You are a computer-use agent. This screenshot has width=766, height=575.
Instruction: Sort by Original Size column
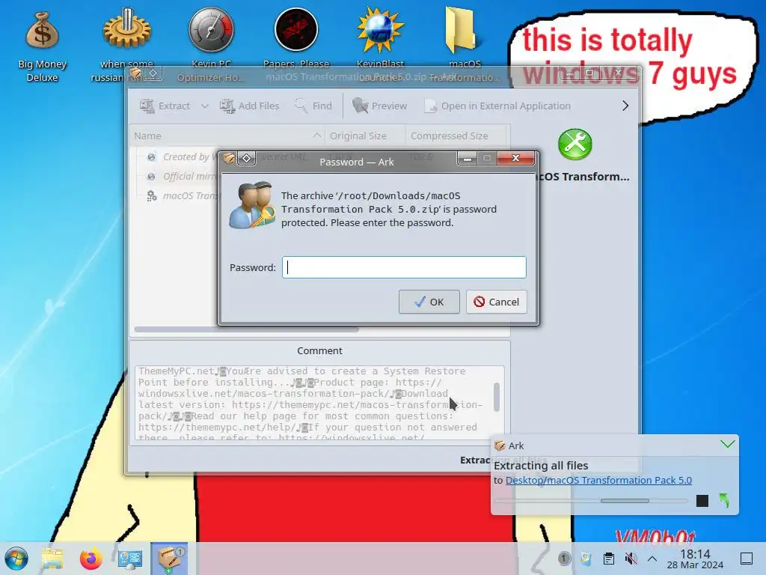point(365,136)
